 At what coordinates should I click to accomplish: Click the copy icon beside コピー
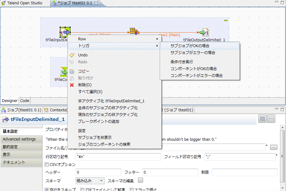72,71
